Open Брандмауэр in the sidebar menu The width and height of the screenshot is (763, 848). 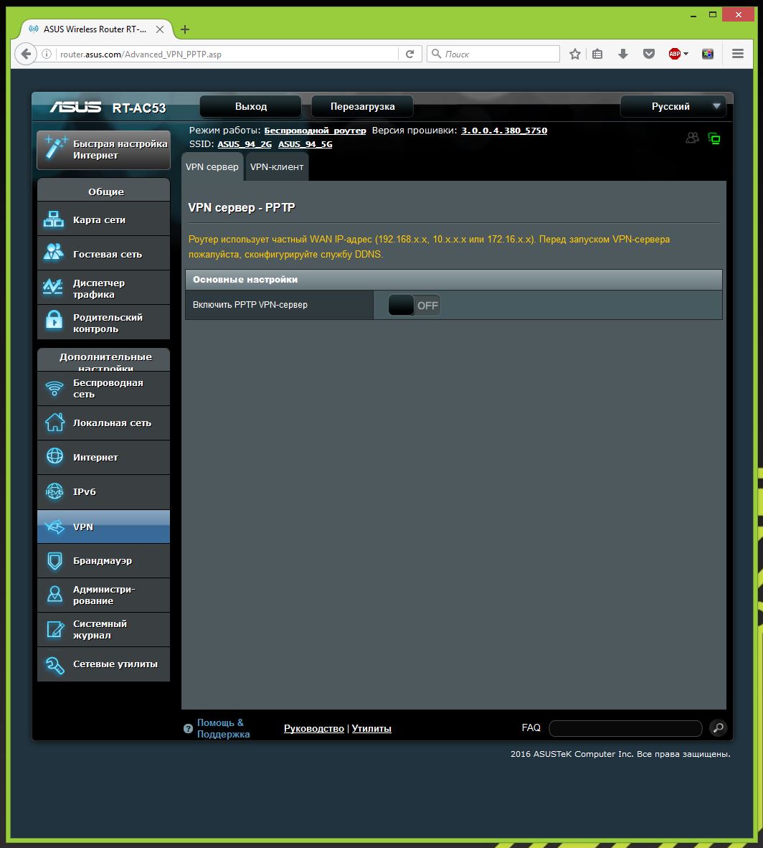pyautogui.click(x=103, y=561)
